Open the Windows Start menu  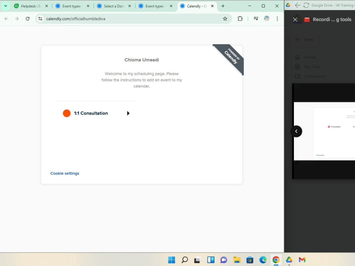(171, 260)
